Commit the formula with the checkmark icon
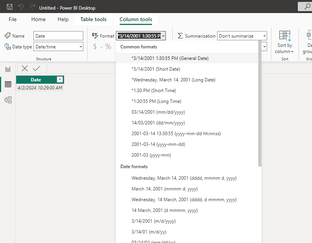Image resolution: width=312 pixels, height=243 pixels. coord(36,68)
